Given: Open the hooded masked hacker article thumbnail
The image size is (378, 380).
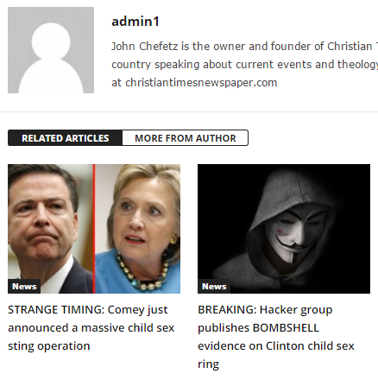Looking at the screenshot, I should click(284, 229).
